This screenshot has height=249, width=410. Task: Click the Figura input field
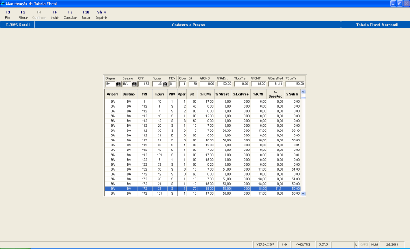[x=157, y=84]
